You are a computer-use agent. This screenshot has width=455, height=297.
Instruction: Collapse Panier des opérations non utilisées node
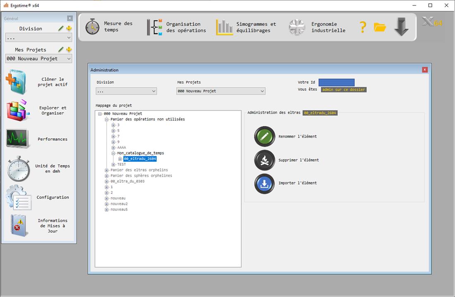[106, 119]
